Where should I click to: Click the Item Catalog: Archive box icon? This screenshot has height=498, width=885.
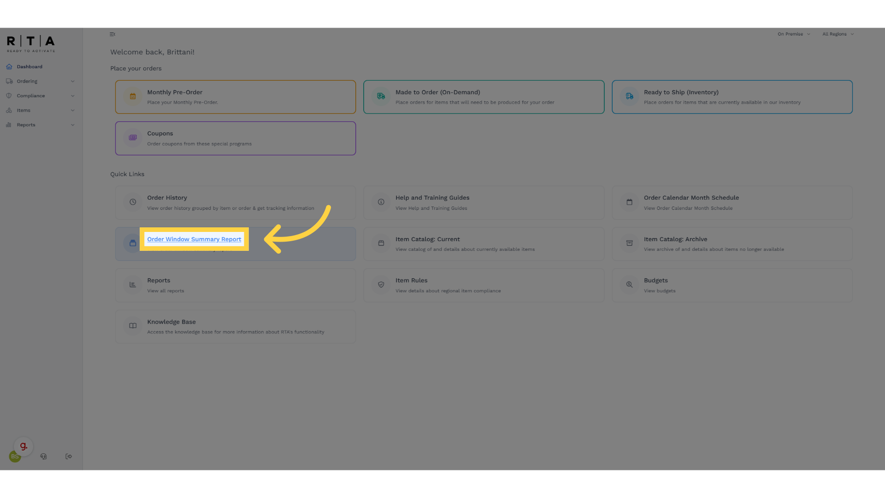point(630,243)
